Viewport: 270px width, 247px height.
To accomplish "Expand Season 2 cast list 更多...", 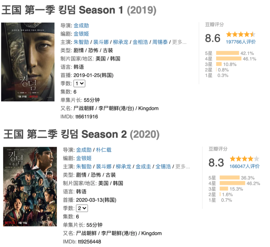I will [182, 166].
